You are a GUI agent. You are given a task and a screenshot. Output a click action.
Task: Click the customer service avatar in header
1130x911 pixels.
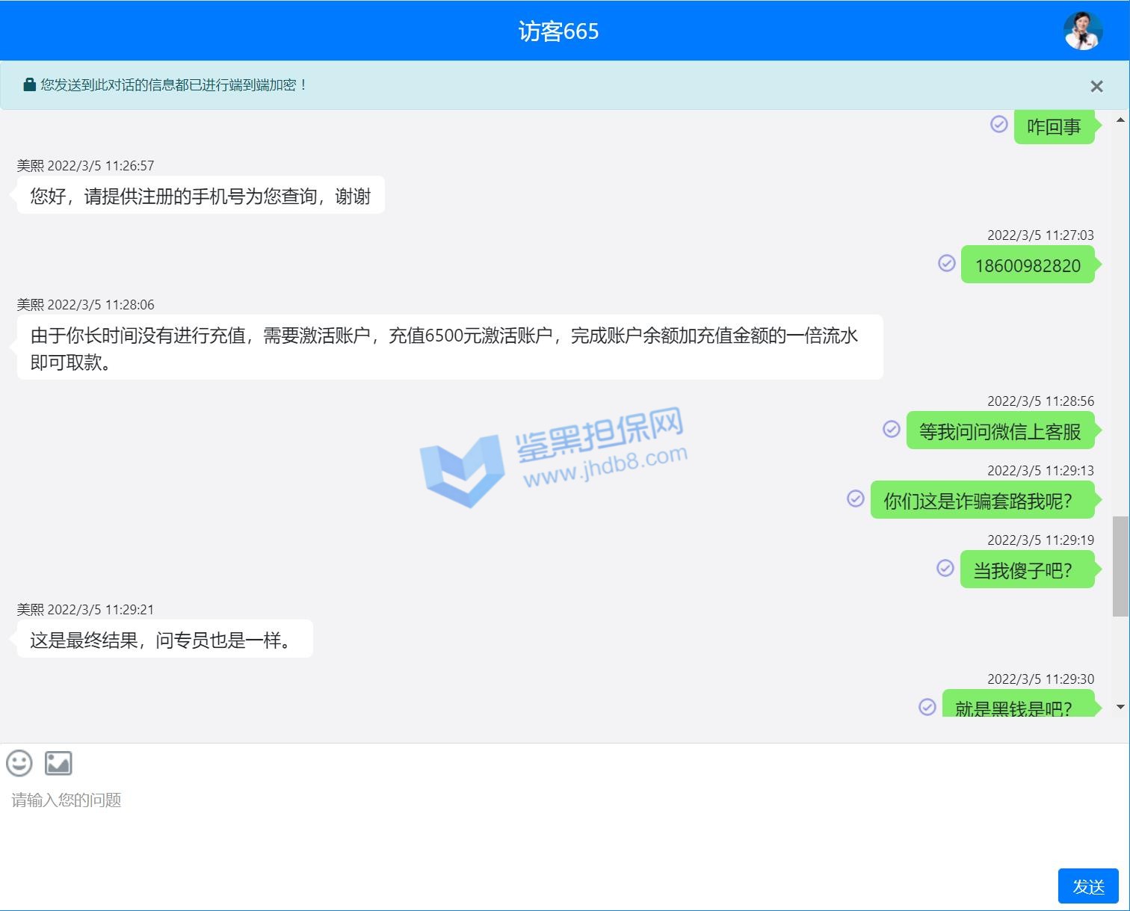coord(1083,31)
